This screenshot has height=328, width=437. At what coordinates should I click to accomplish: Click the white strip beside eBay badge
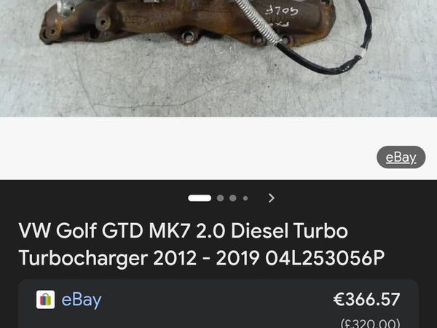[x=188, y=149]
